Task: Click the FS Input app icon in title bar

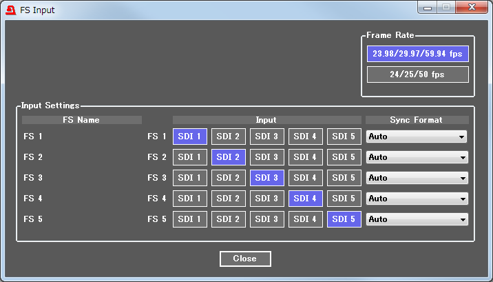Action: click(x=10, y=10)
